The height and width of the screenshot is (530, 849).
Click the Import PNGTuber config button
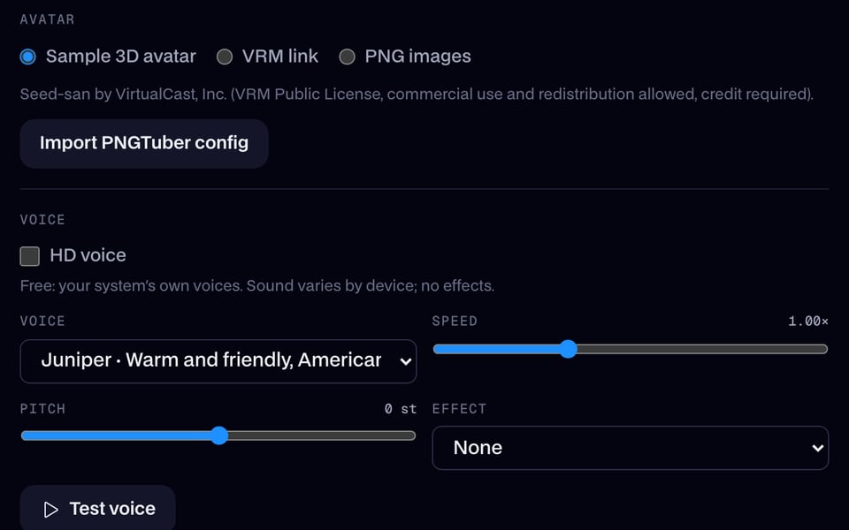coord(144,143)
